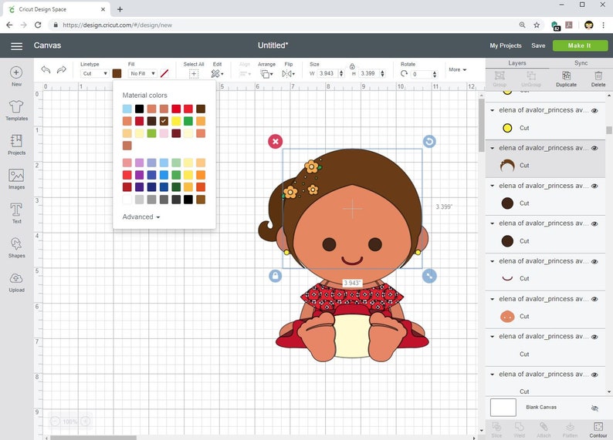This screenshot has width=613, height=440.
Task: Click the Weld tool
Action: (x=519, y=429)
